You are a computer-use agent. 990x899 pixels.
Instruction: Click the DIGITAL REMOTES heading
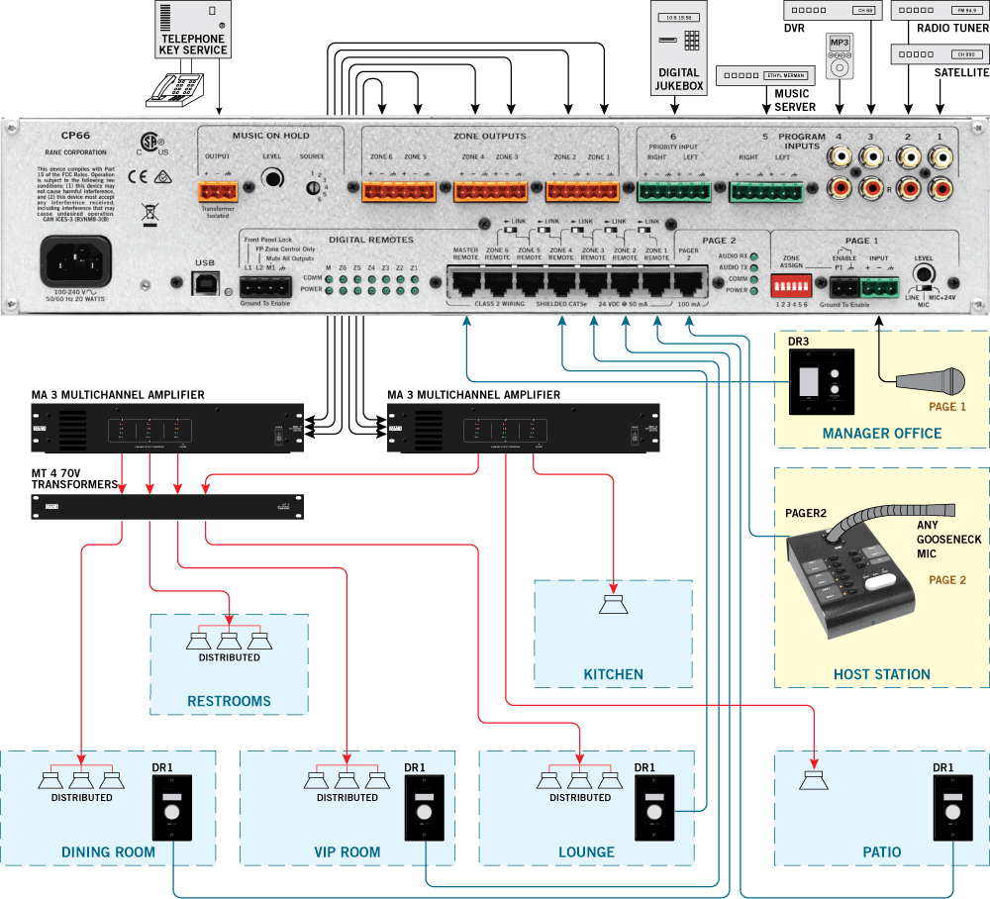point(371,240)
